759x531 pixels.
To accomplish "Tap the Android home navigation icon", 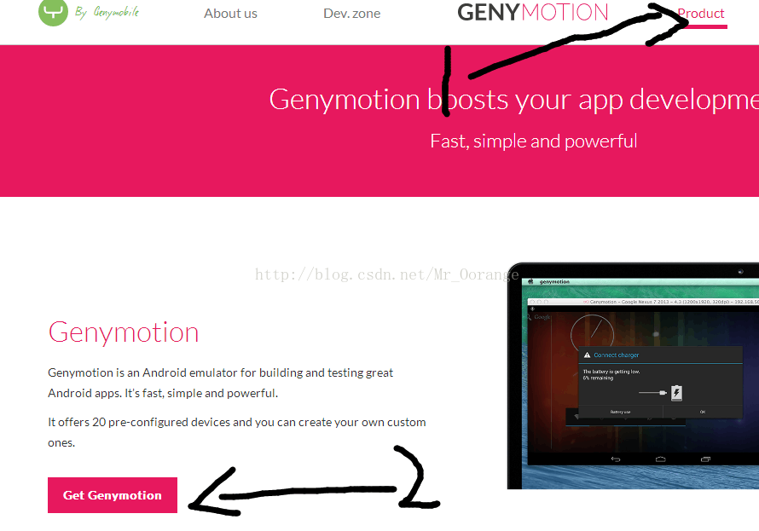I will 660,459.
